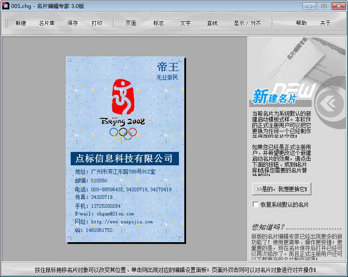
Task: Select the 文字 text tool
Action: click(185, 23)
